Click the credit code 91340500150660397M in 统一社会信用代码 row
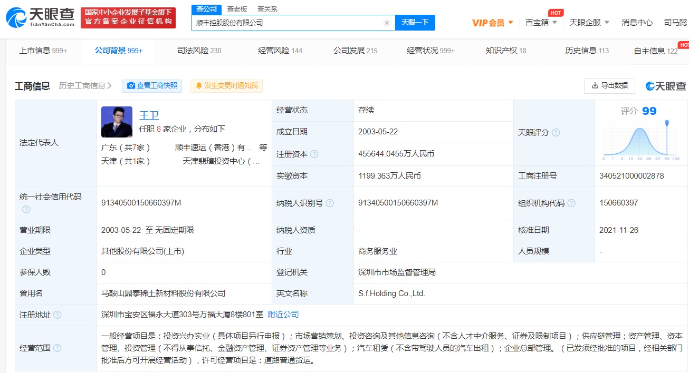This screenshot has width=689, height=373. click(141, 202)
